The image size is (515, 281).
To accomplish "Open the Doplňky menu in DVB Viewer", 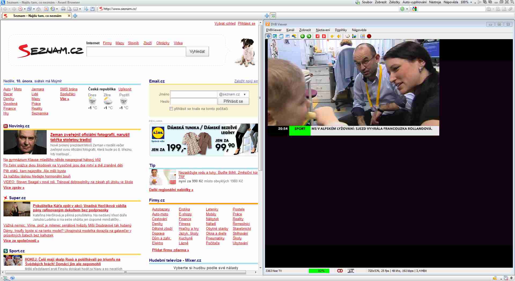I will coord(341,30).
